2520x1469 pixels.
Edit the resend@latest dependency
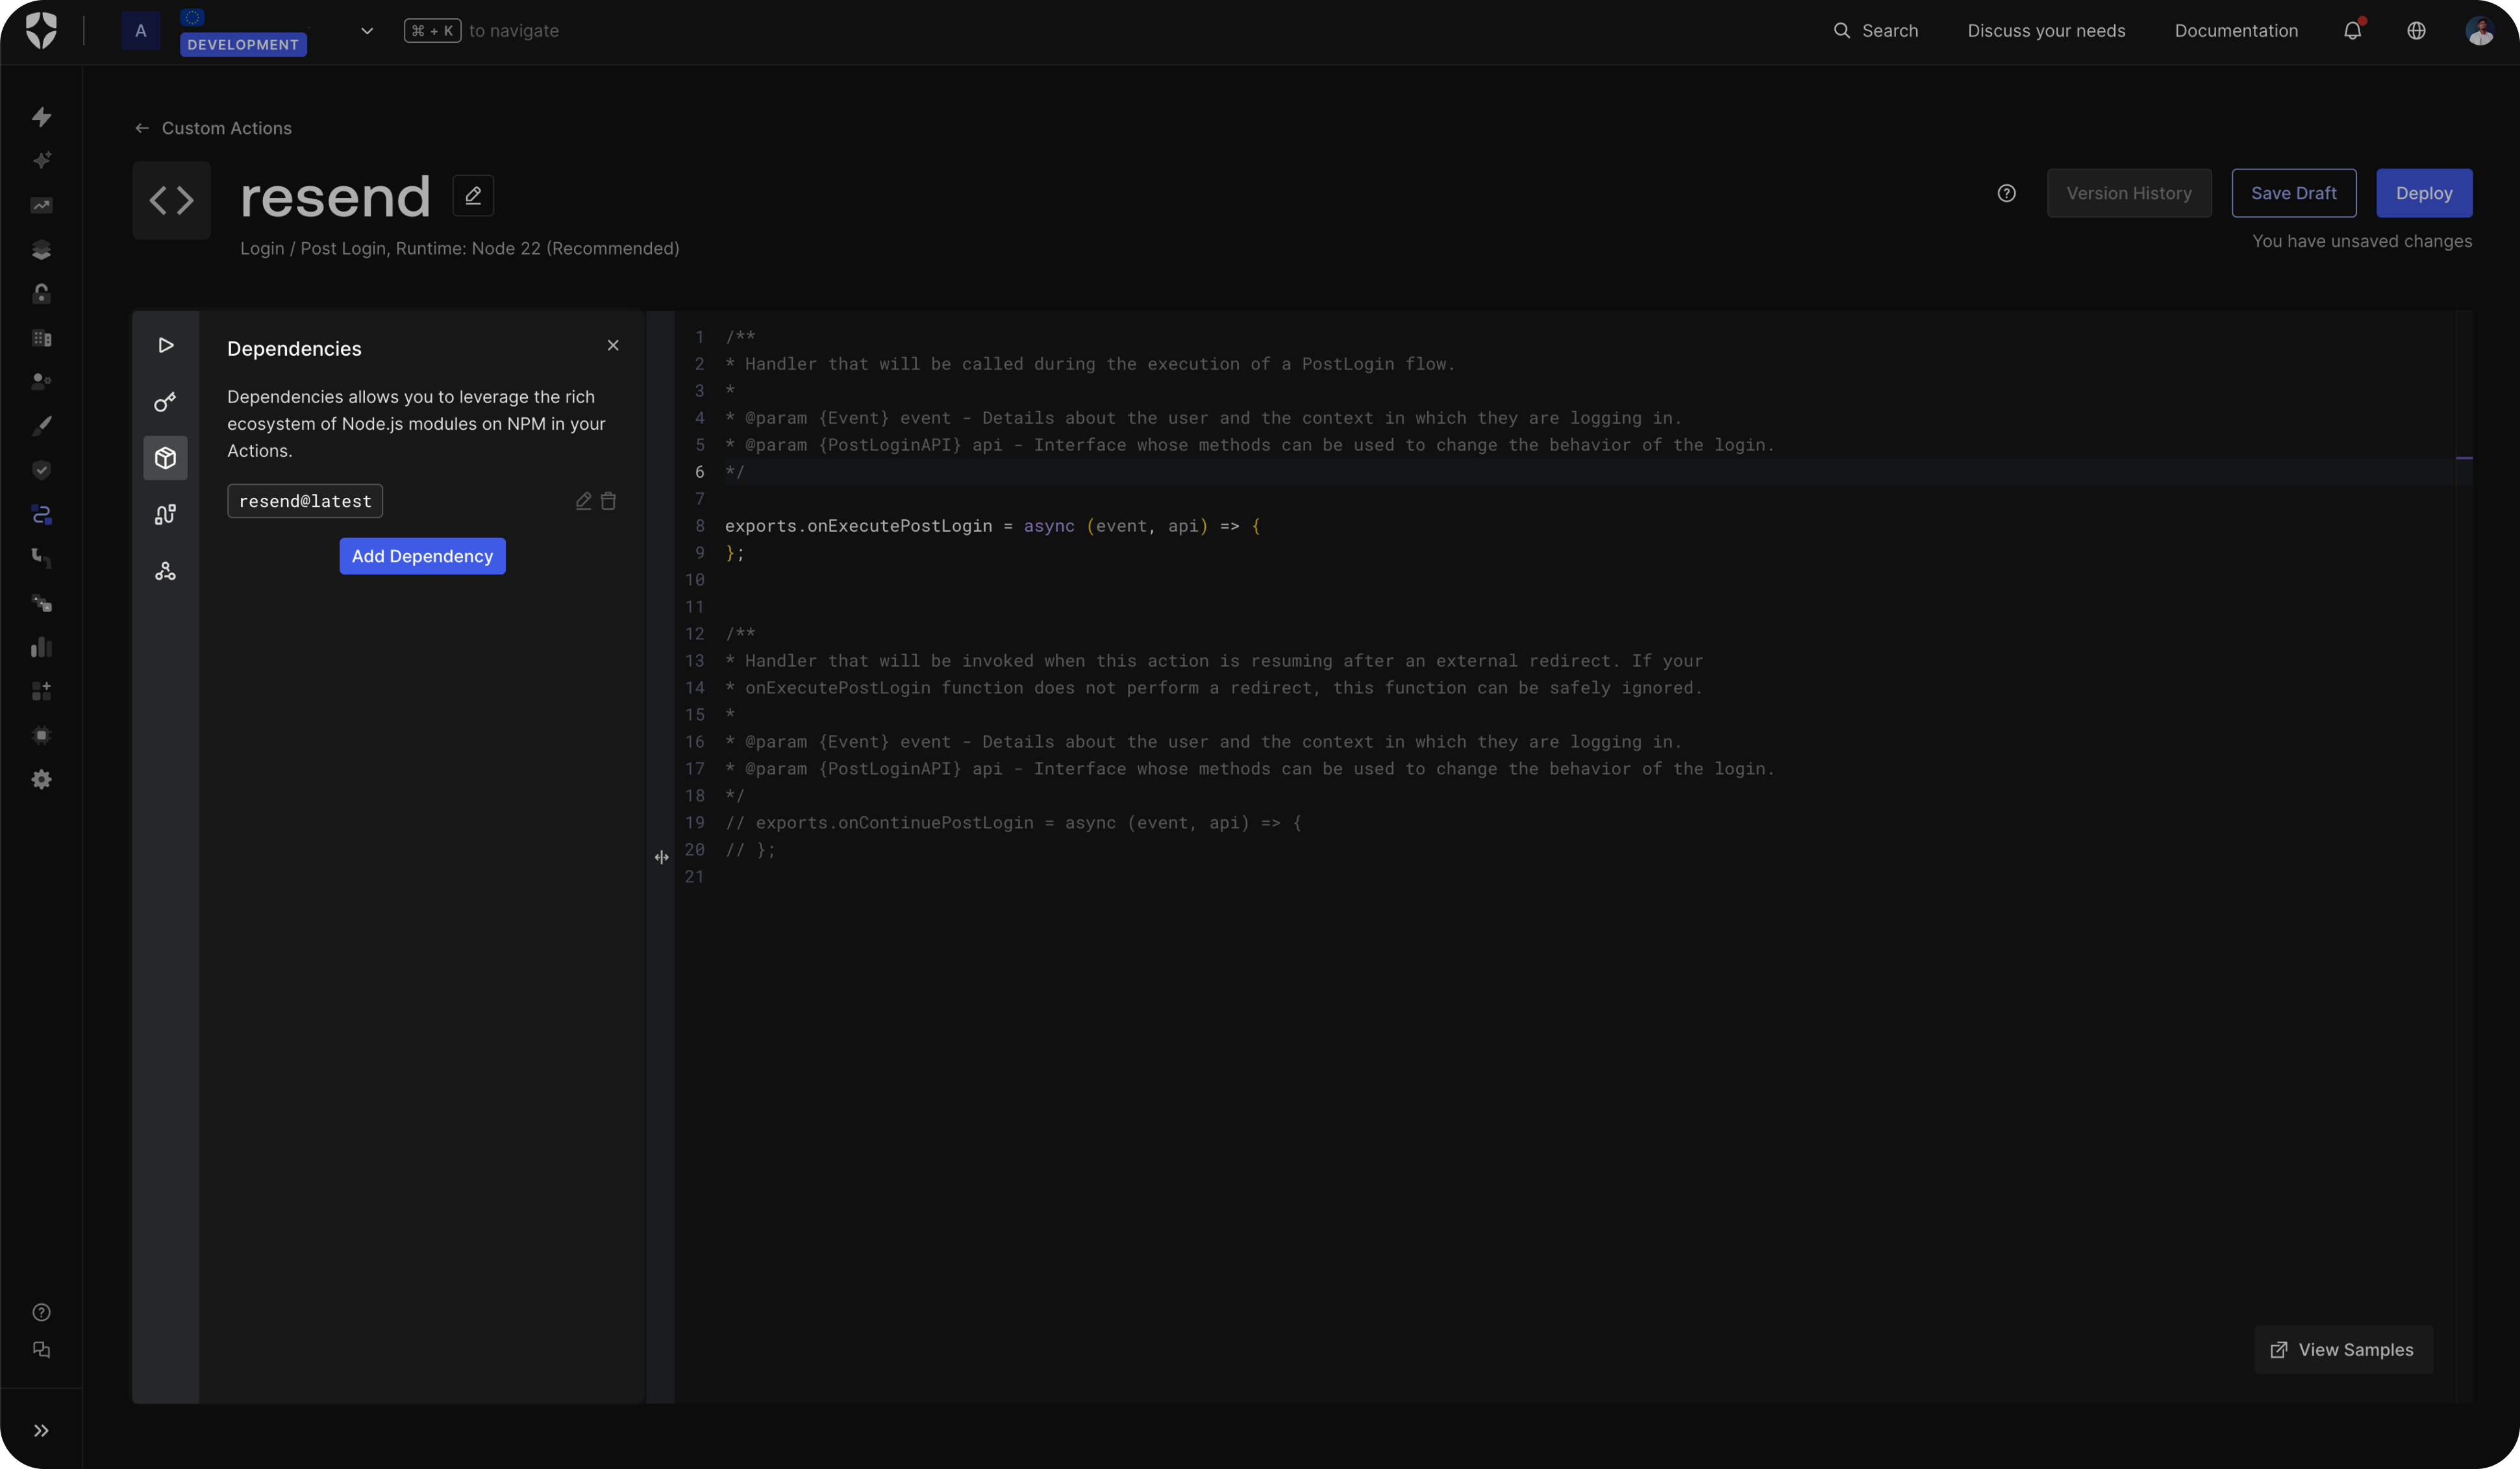(x=584, y=501)
